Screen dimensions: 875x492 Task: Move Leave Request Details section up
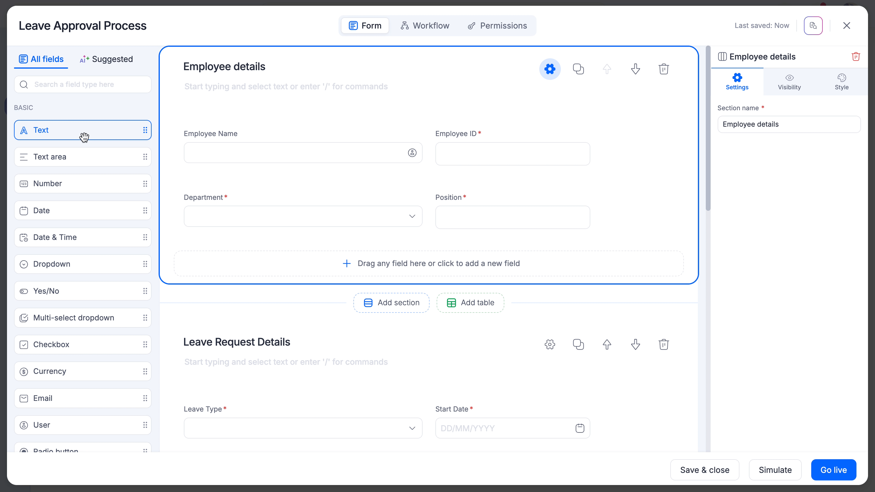click(607, 344)
